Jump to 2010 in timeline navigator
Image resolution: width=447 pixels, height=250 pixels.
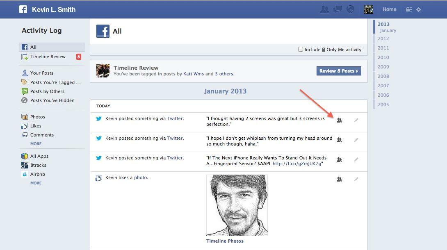tap(383, 57)
